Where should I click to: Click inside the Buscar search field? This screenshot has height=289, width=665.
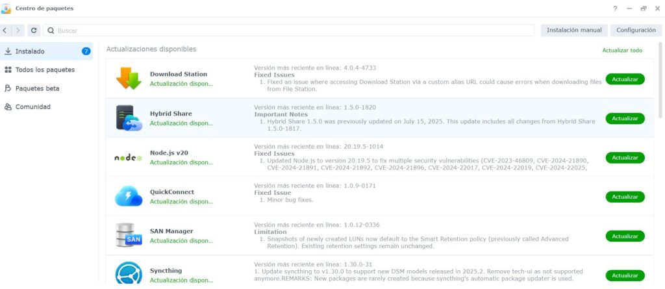[292, 31]
